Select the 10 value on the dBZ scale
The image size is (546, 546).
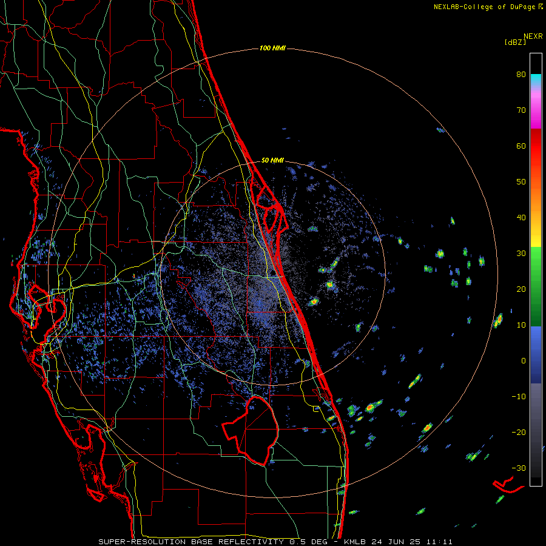521,325
